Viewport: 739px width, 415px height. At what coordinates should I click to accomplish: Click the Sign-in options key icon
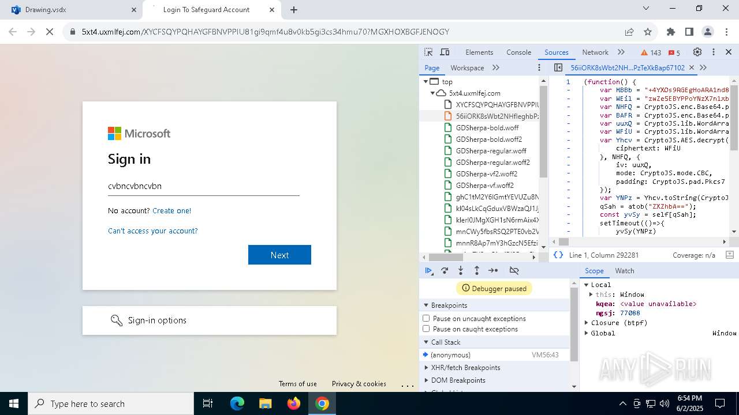pyautogui.click(x=117, y=320)
